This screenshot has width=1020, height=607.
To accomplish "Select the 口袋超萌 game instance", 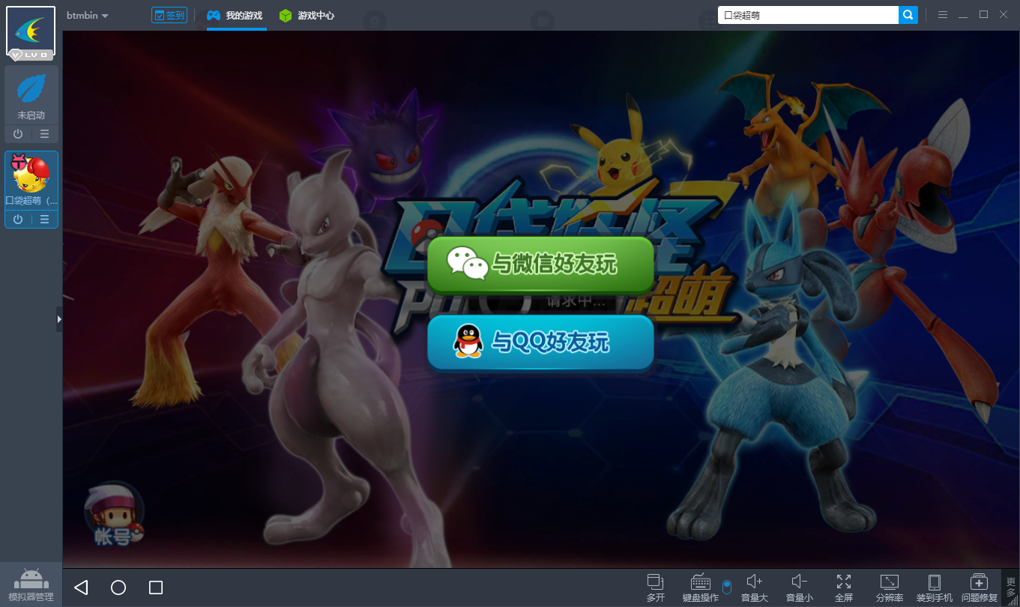I will pyautogui.click(x=31, y=181).
